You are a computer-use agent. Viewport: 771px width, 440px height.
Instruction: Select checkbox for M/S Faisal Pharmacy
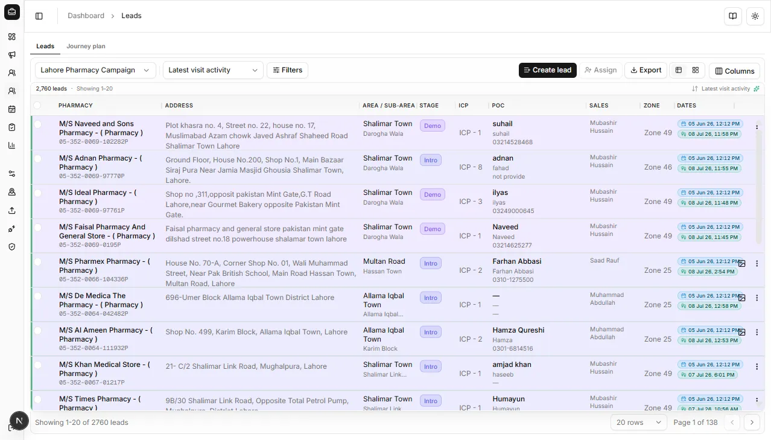pyautogui.click(x=38, y=228)
